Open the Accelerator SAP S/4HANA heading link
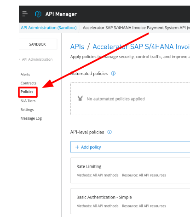 141,47
